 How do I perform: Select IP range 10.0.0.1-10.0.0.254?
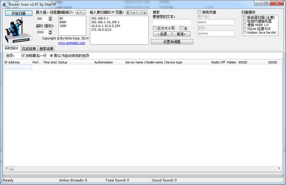(105, 26)
